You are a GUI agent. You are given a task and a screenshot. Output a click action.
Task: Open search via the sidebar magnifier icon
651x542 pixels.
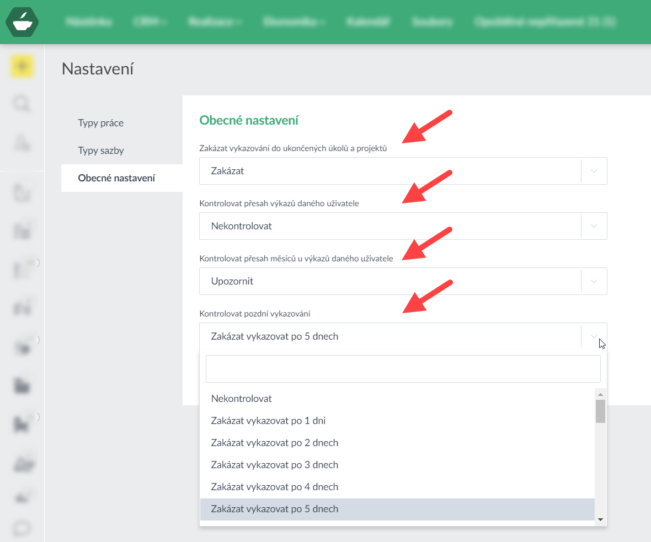point(22,104)
